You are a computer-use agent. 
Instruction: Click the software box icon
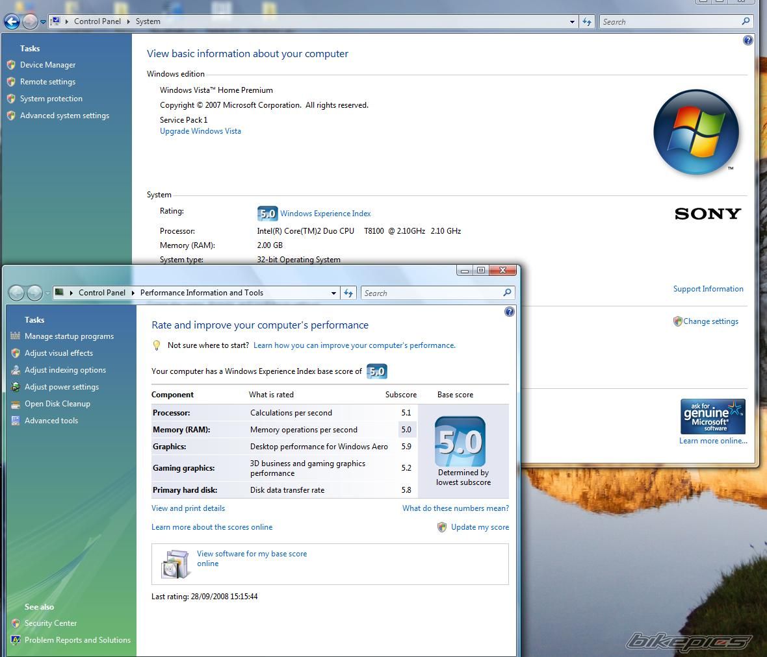click(x=175, y=564)
